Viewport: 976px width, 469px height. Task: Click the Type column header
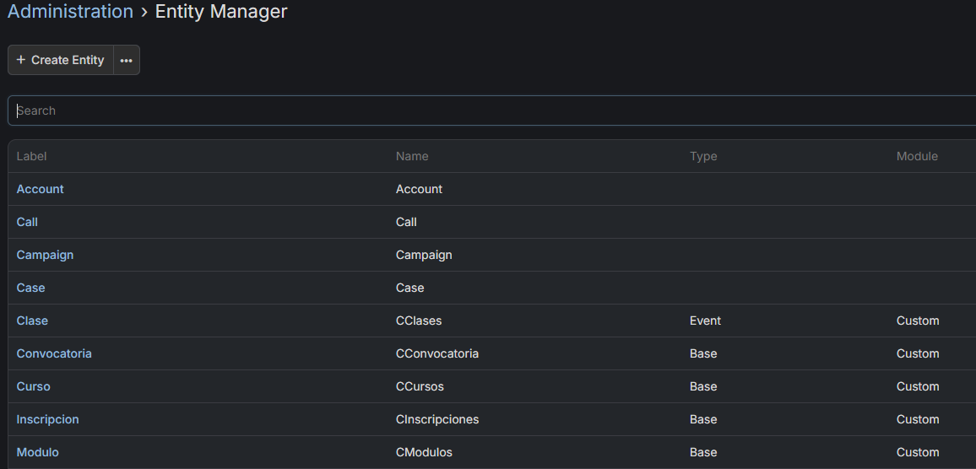coord(702,156)
